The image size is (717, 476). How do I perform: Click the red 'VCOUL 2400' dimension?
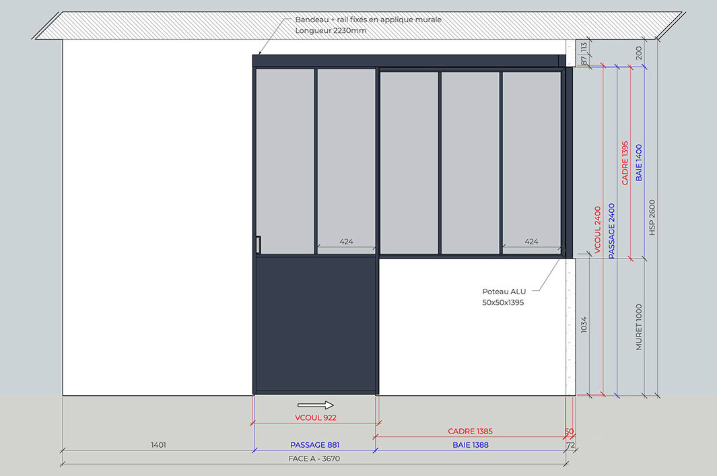point(598,230)
